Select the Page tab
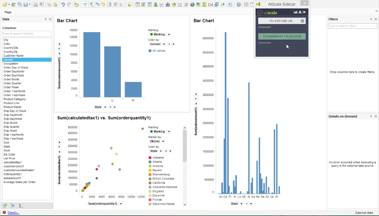 click(x=8, y=12)
